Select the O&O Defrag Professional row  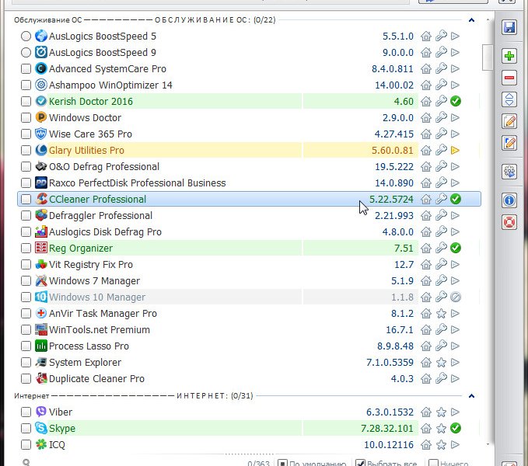click(249, 166)
